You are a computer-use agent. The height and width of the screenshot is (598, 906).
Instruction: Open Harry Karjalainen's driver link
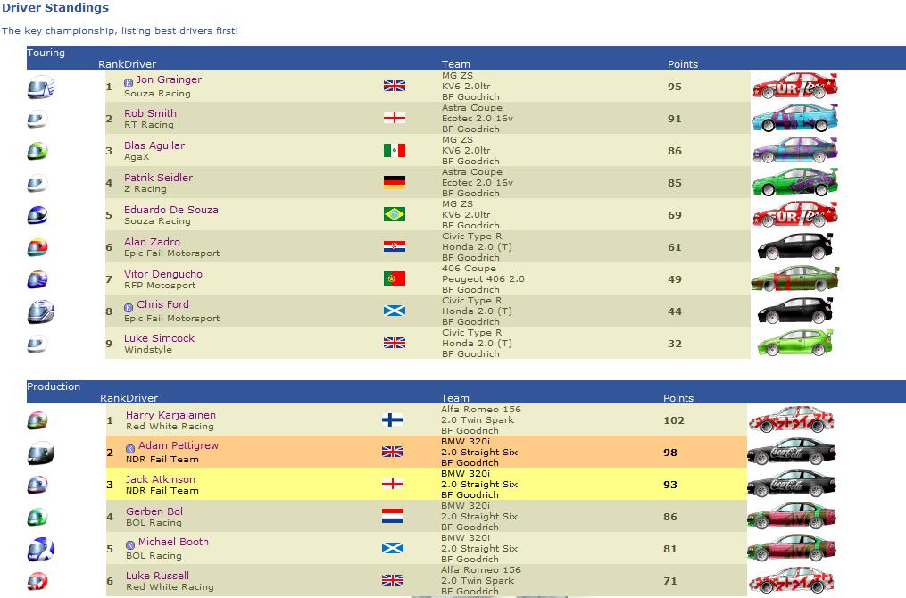tap(171, 415)
